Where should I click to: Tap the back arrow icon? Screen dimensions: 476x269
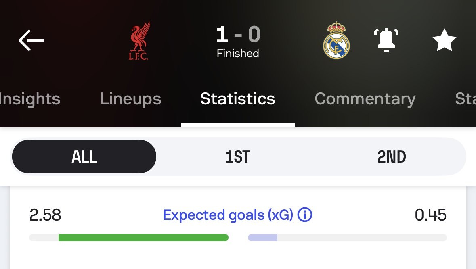point(31,40)
